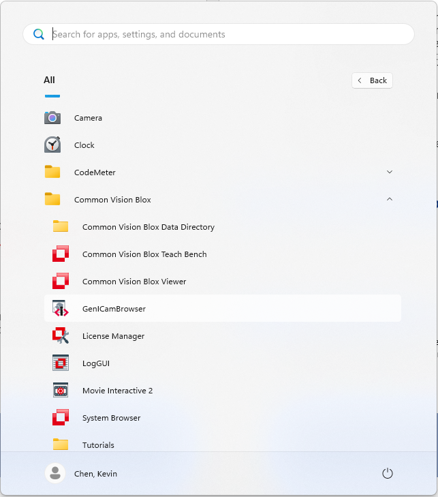The image size is (438, 497).
Task: Select the All heading tab
Action: pyautogui.click(x=50, y=80)
